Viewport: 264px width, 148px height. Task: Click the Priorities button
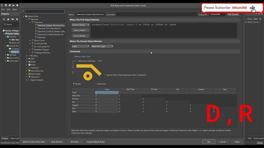75,142
